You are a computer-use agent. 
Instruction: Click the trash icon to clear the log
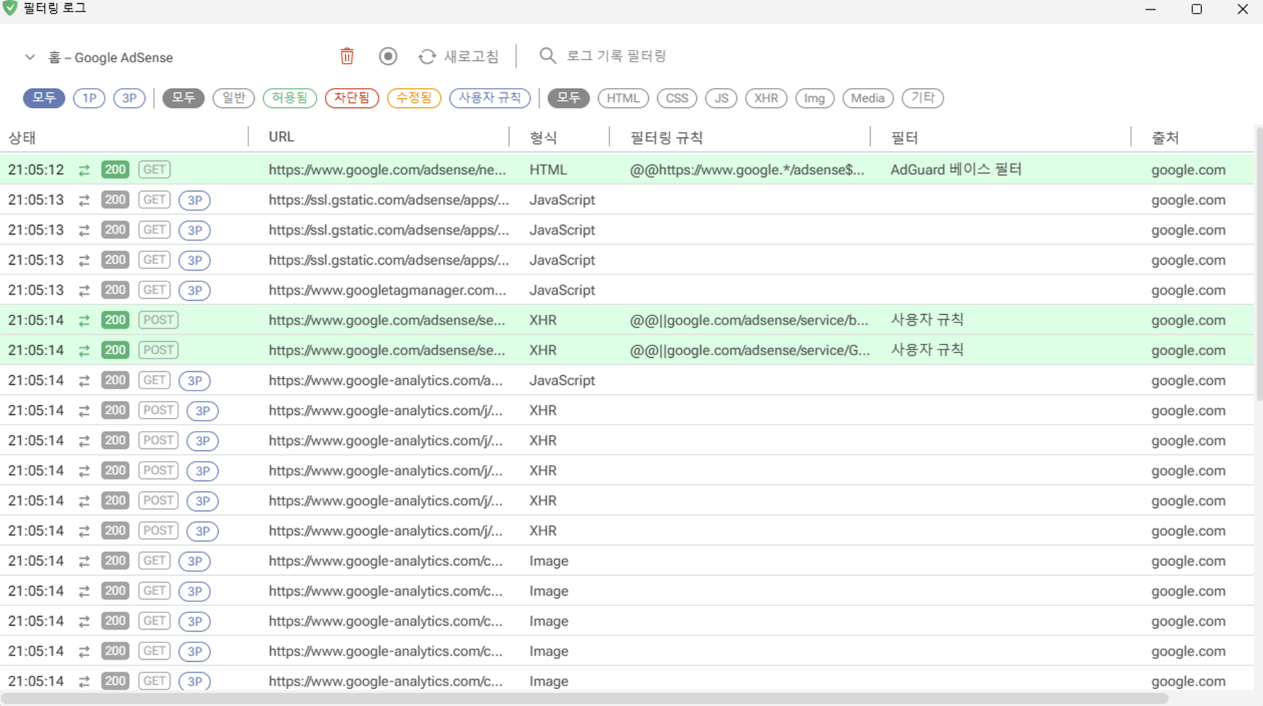pos(347,56)
